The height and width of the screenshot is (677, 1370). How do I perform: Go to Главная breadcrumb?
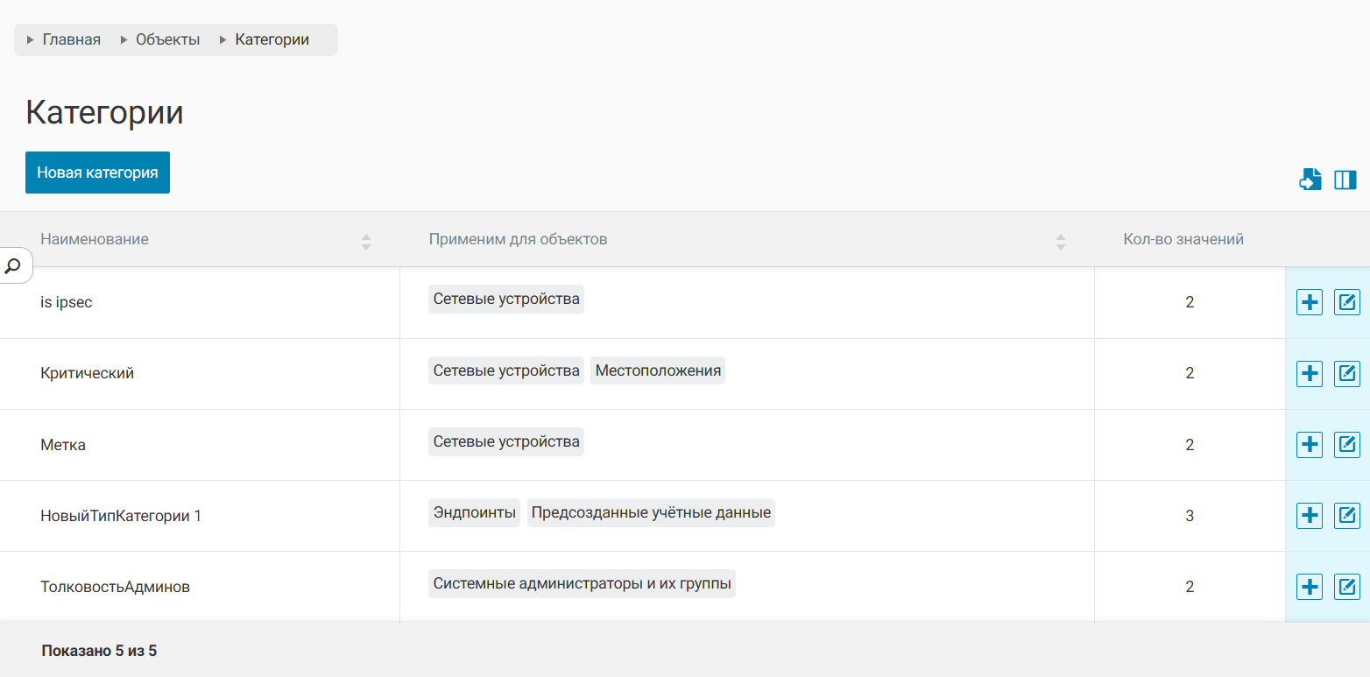[71, 39]
